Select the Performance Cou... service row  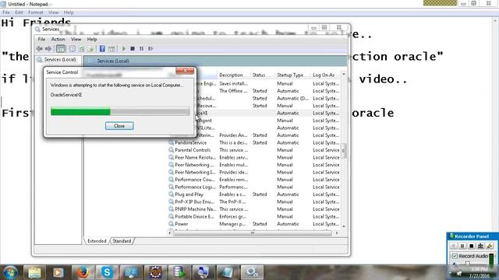coord(254,180)
